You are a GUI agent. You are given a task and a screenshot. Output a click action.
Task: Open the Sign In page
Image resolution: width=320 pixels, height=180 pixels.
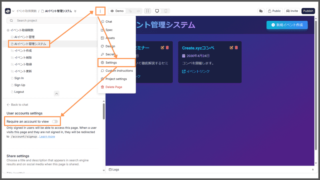click(19, 78)
